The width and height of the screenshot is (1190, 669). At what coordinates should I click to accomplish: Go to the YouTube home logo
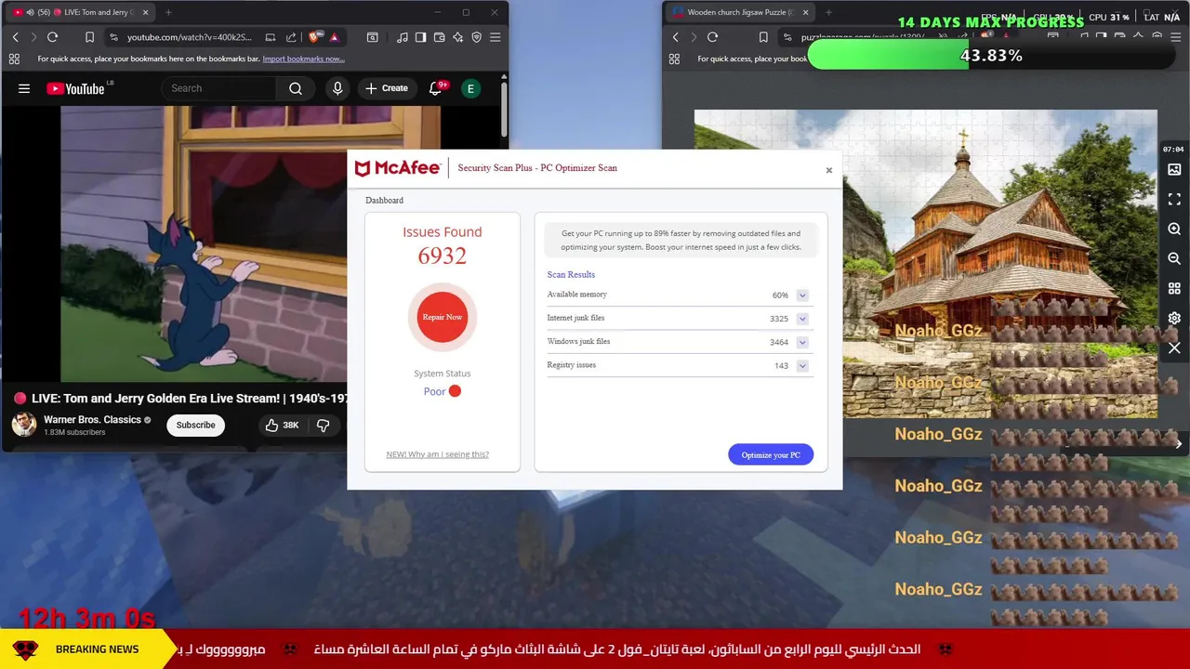pos(78,88)
